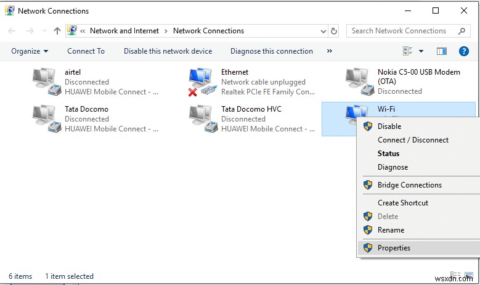
Task: Select the Ethernet adapter icon
Action: pyautogui.click(x=203, y=81)
